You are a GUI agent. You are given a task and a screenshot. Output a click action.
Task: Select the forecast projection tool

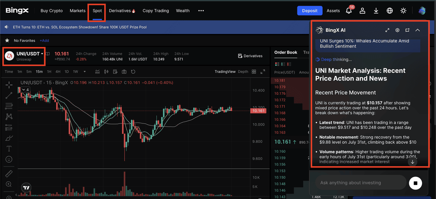point(9,127)
